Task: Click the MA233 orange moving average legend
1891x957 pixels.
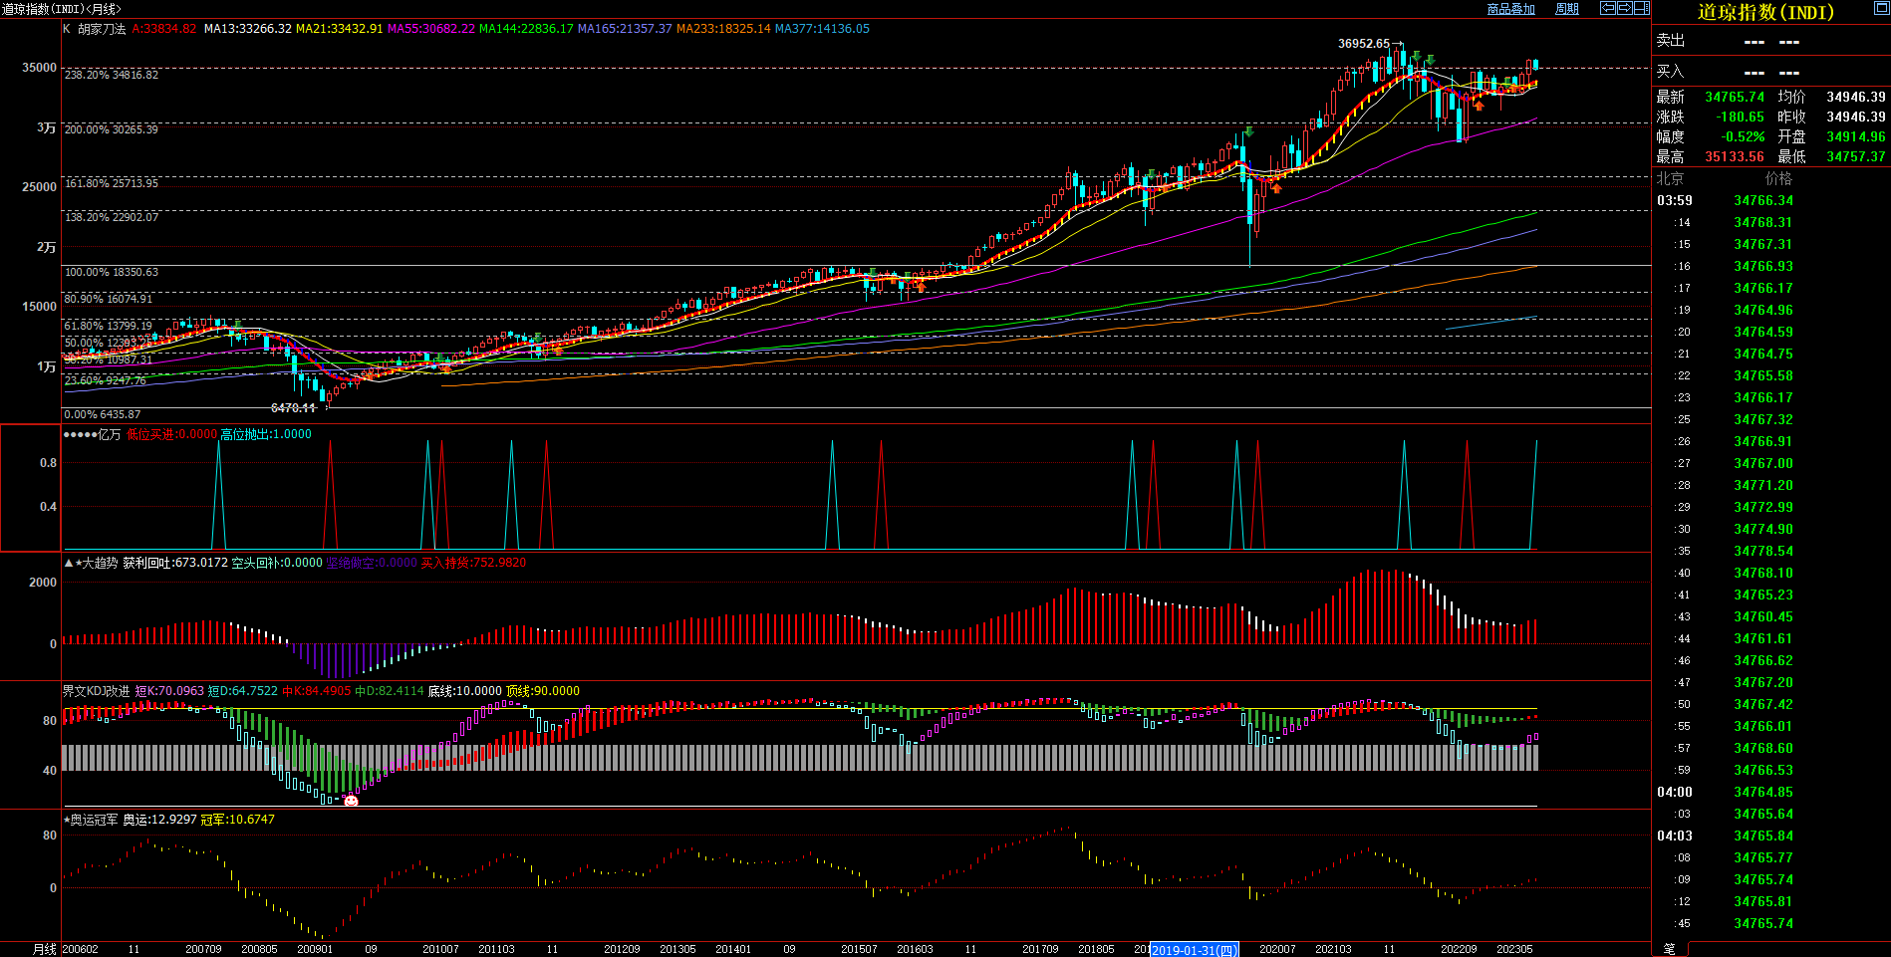Action: point(723,29)
